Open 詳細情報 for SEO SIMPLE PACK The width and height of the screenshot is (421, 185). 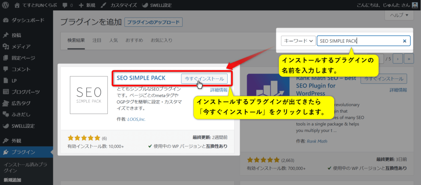[x=219, y=90]
